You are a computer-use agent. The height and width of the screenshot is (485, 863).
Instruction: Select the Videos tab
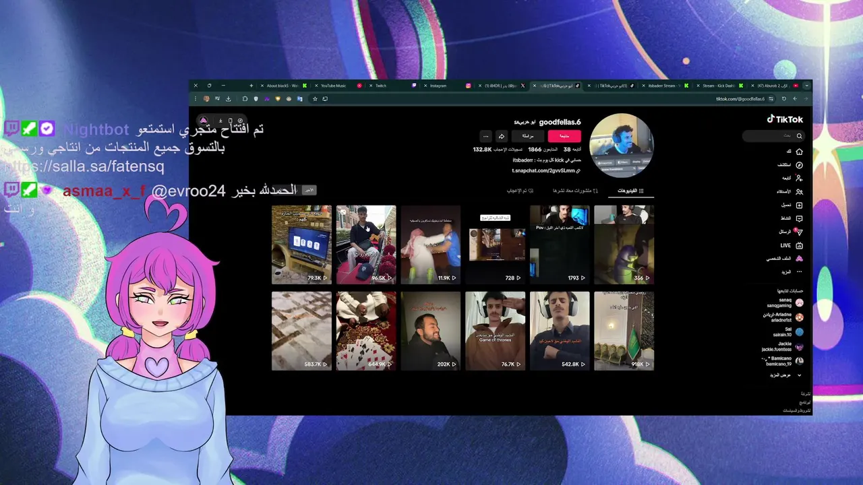pos(631,191)
